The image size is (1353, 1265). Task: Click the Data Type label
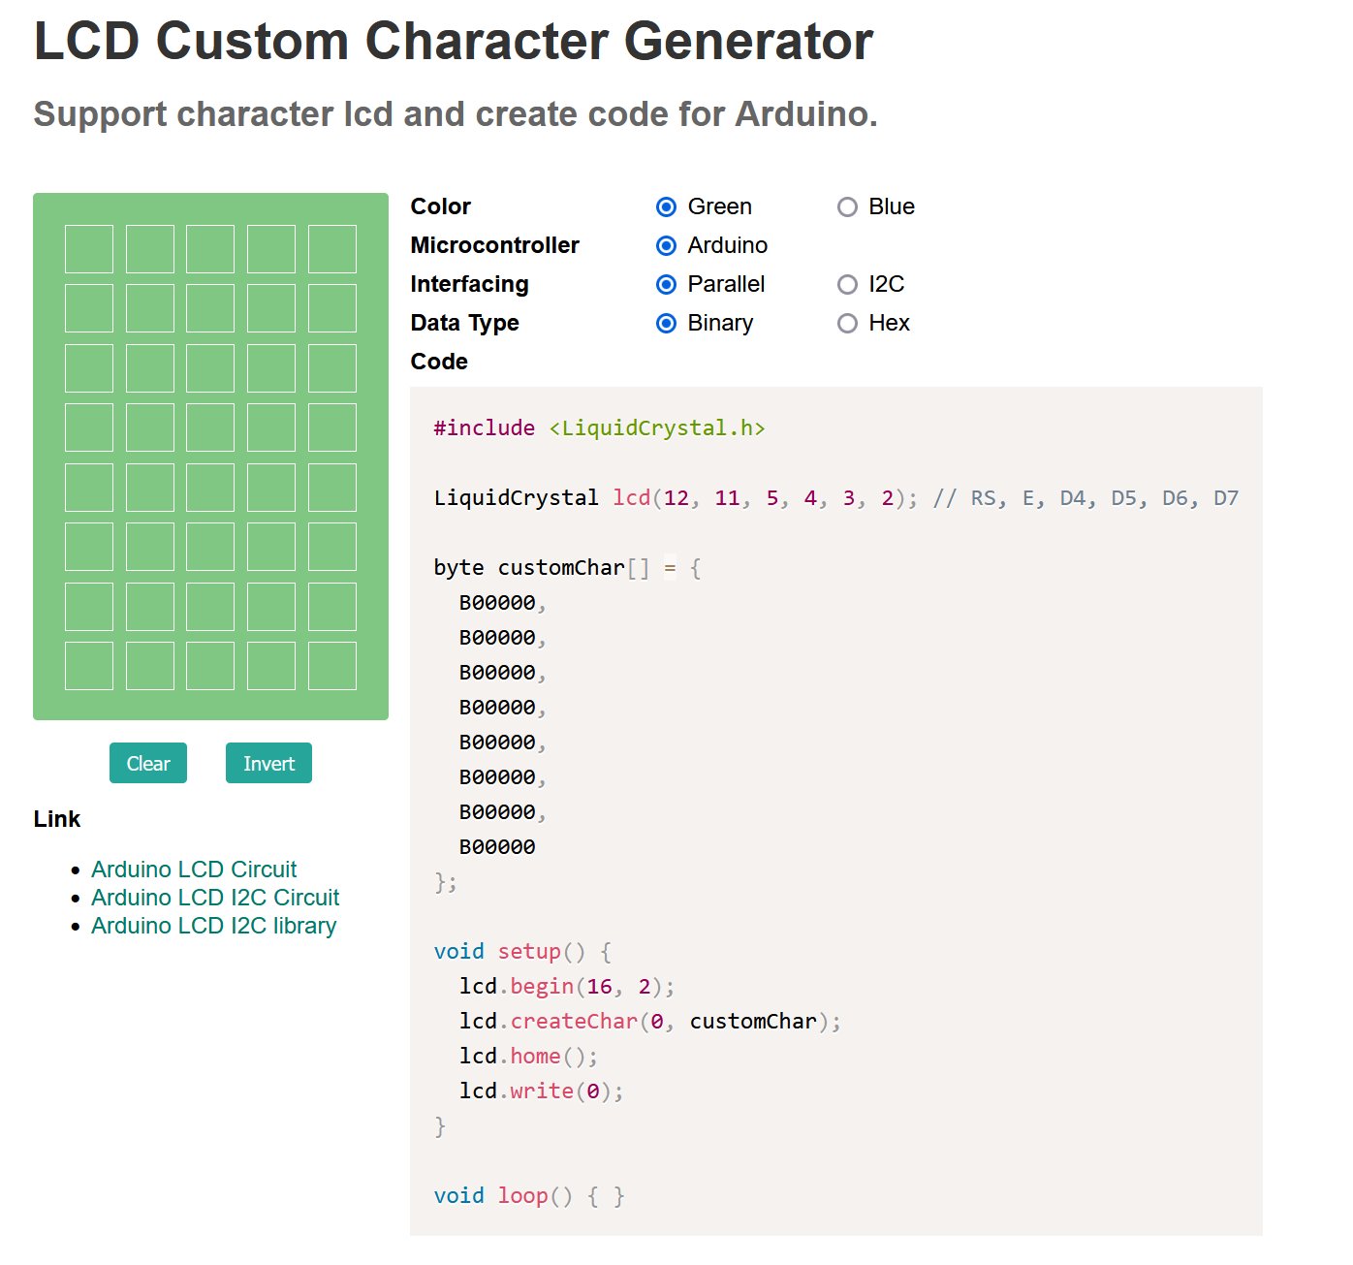464,323
